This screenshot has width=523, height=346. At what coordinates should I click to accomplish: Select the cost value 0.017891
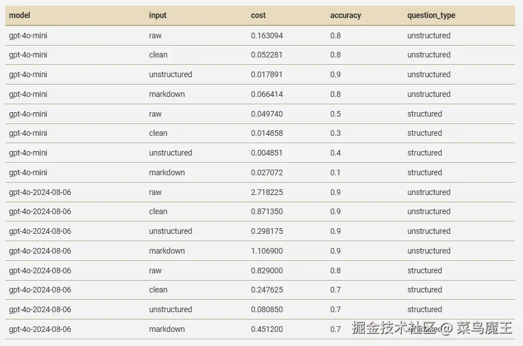(267, 74)
